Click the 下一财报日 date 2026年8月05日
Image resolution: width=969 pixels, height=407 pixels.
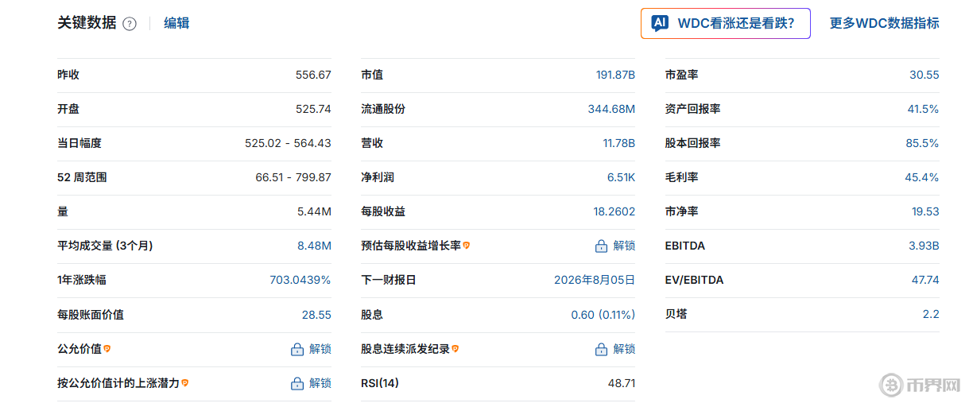pyautogui.click(x=595, y=280)
